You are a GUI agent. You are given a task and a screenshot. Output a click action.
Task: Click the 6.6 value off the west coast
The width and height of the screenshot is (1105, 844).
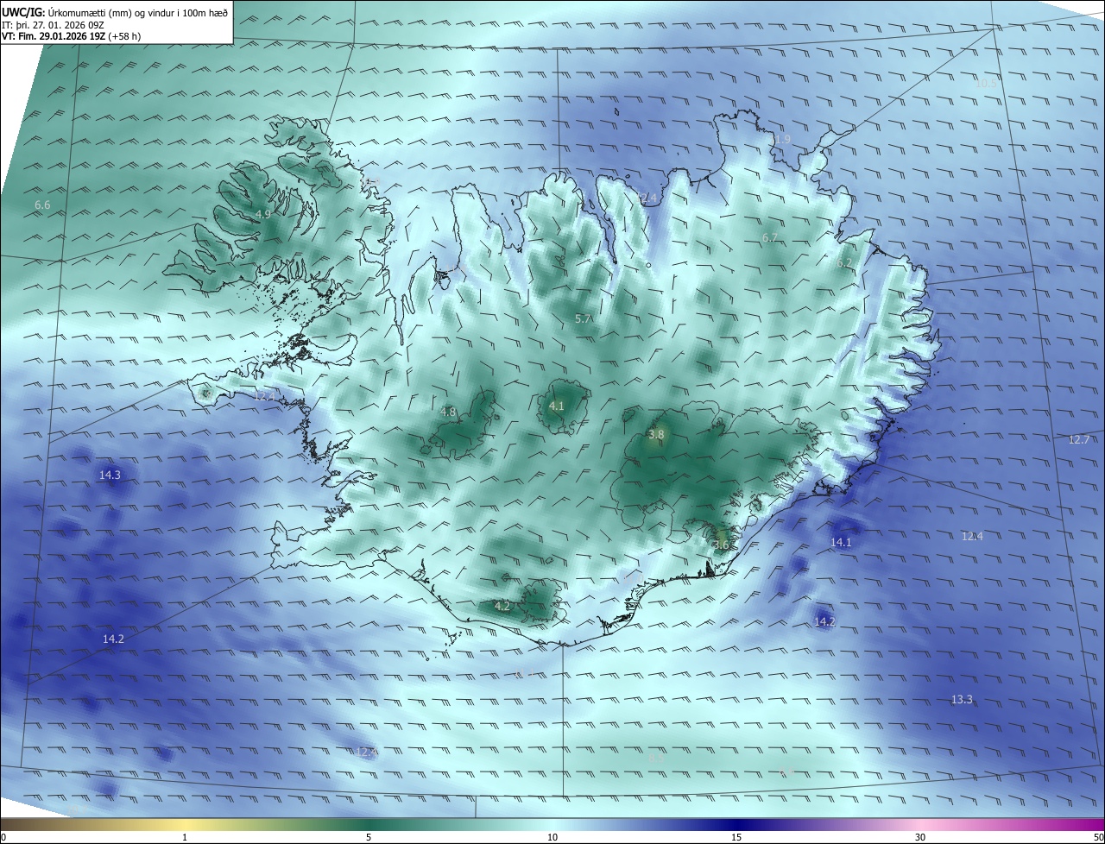point(42,205)
